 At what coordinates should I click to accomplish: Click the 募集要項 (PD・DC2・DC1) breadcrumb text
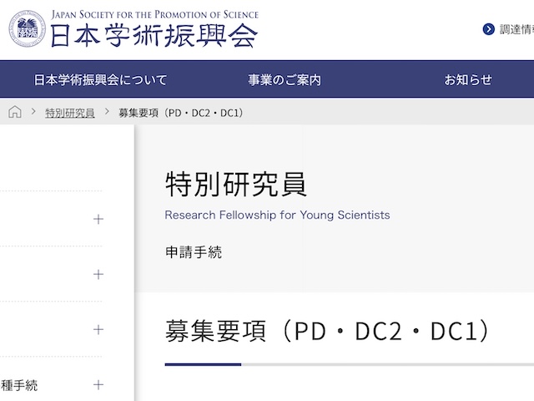coord(181,113)
